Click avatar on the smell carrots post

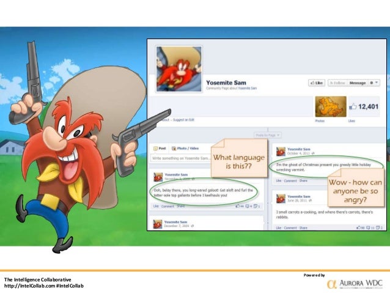(x=281, y=199)
